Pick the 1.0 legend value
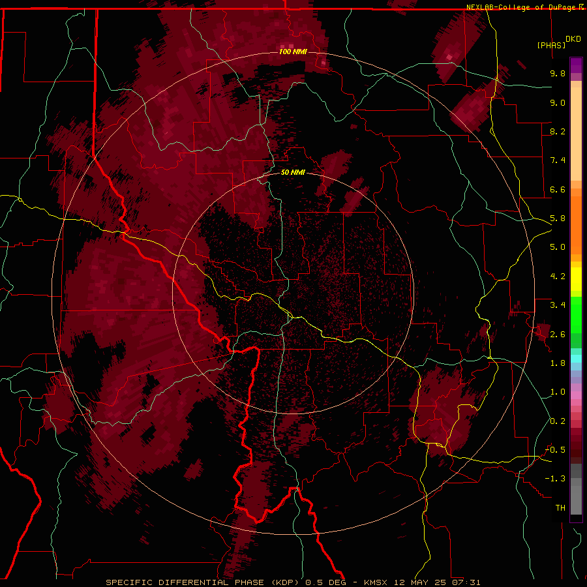Viewport: 587px width, 587px height. point(558,392)
